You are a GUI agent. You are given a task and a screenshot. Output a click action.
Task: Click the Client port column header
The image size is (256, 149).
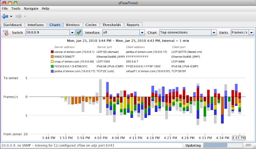point(179,47)
